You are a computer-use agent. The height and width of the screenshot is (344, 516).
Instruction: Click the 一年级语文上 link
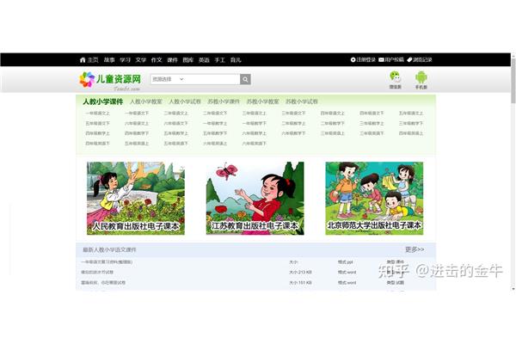97,114
